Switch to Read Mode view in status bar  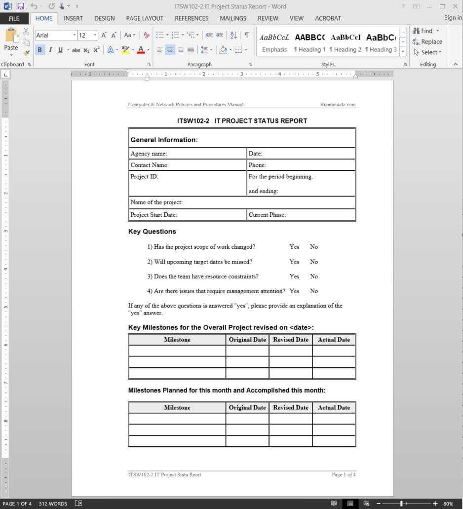(334, 504)
